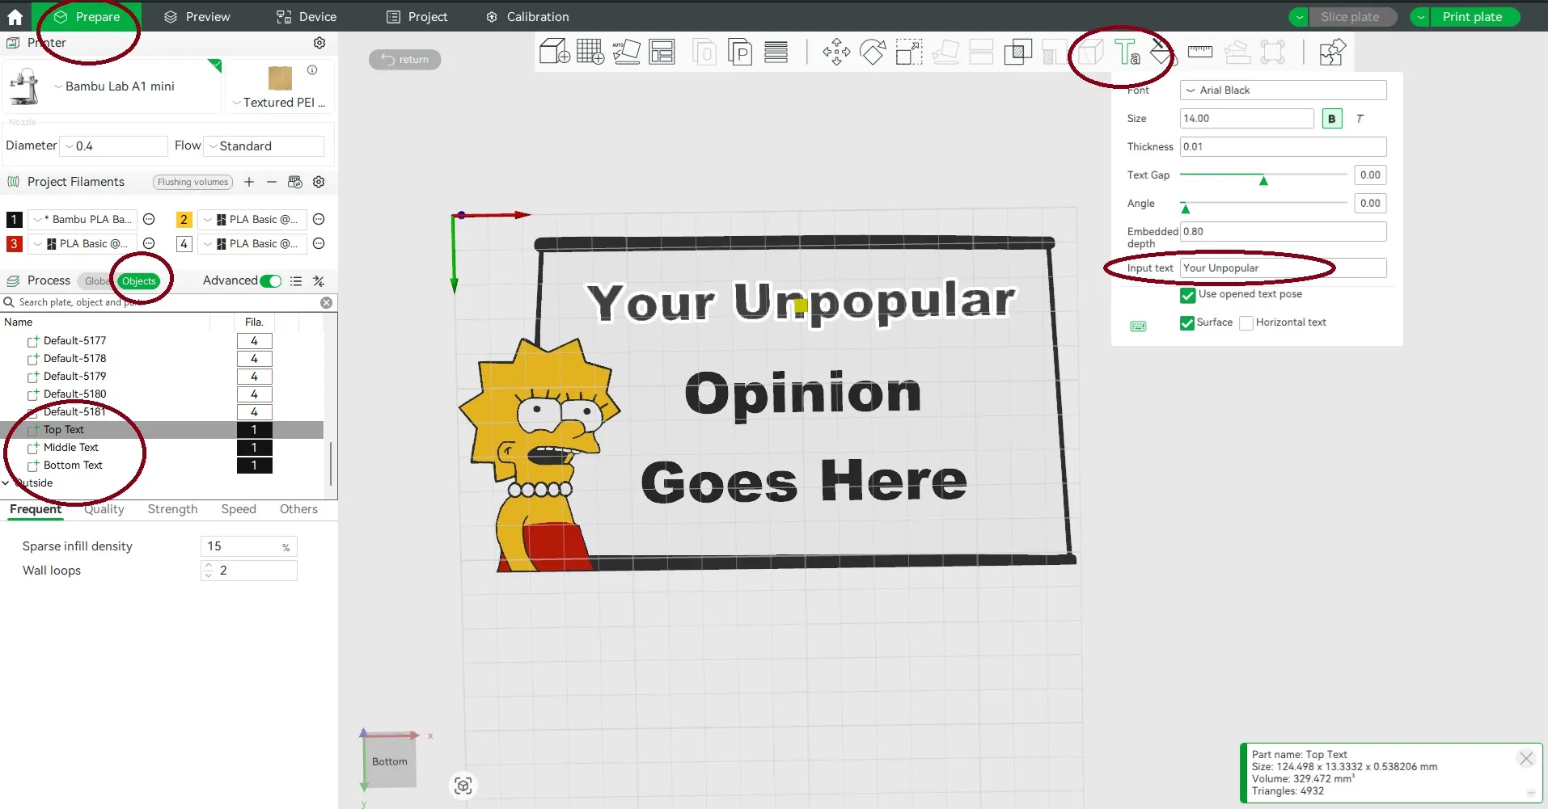Image resolution: width=1548 pixels, height=809 pixels.
Task: Click the Input text field
Action: tap(1283, 268)
